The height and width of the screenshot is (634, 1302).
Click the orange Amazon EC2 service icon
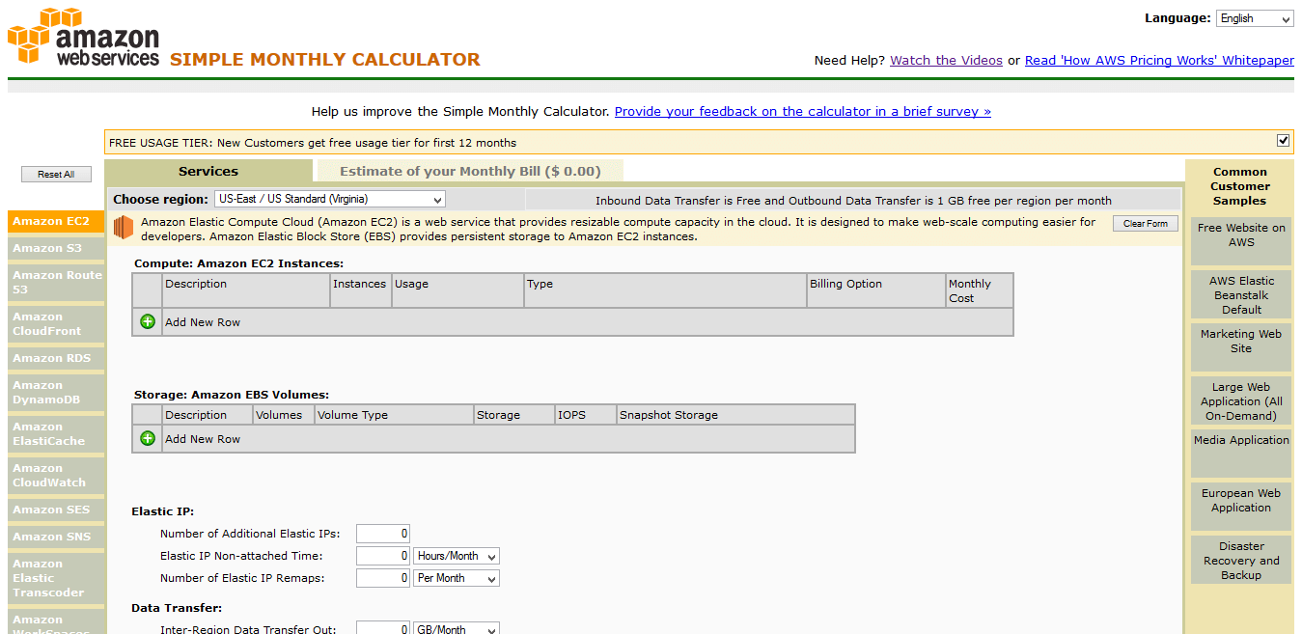[123, 228]
